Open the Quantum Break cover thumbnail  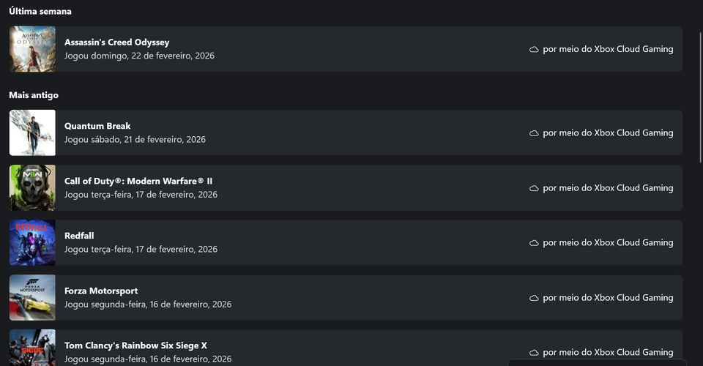coord(32,132)
